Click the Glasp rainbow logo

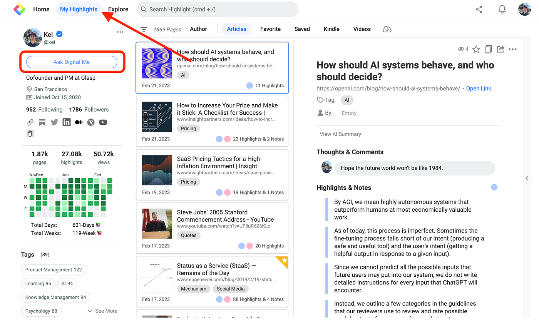click(19, 9)
